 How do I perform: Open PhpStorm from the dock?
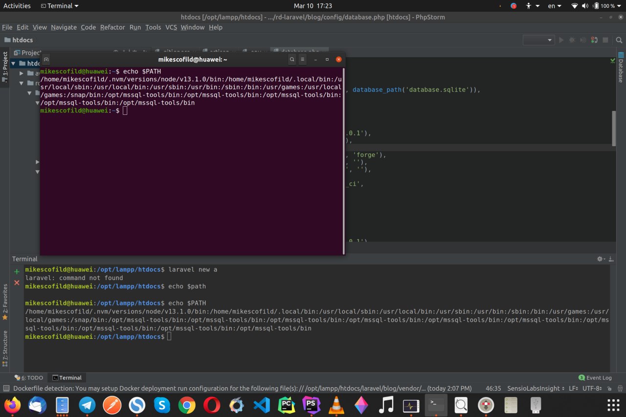tap(311, 405)
